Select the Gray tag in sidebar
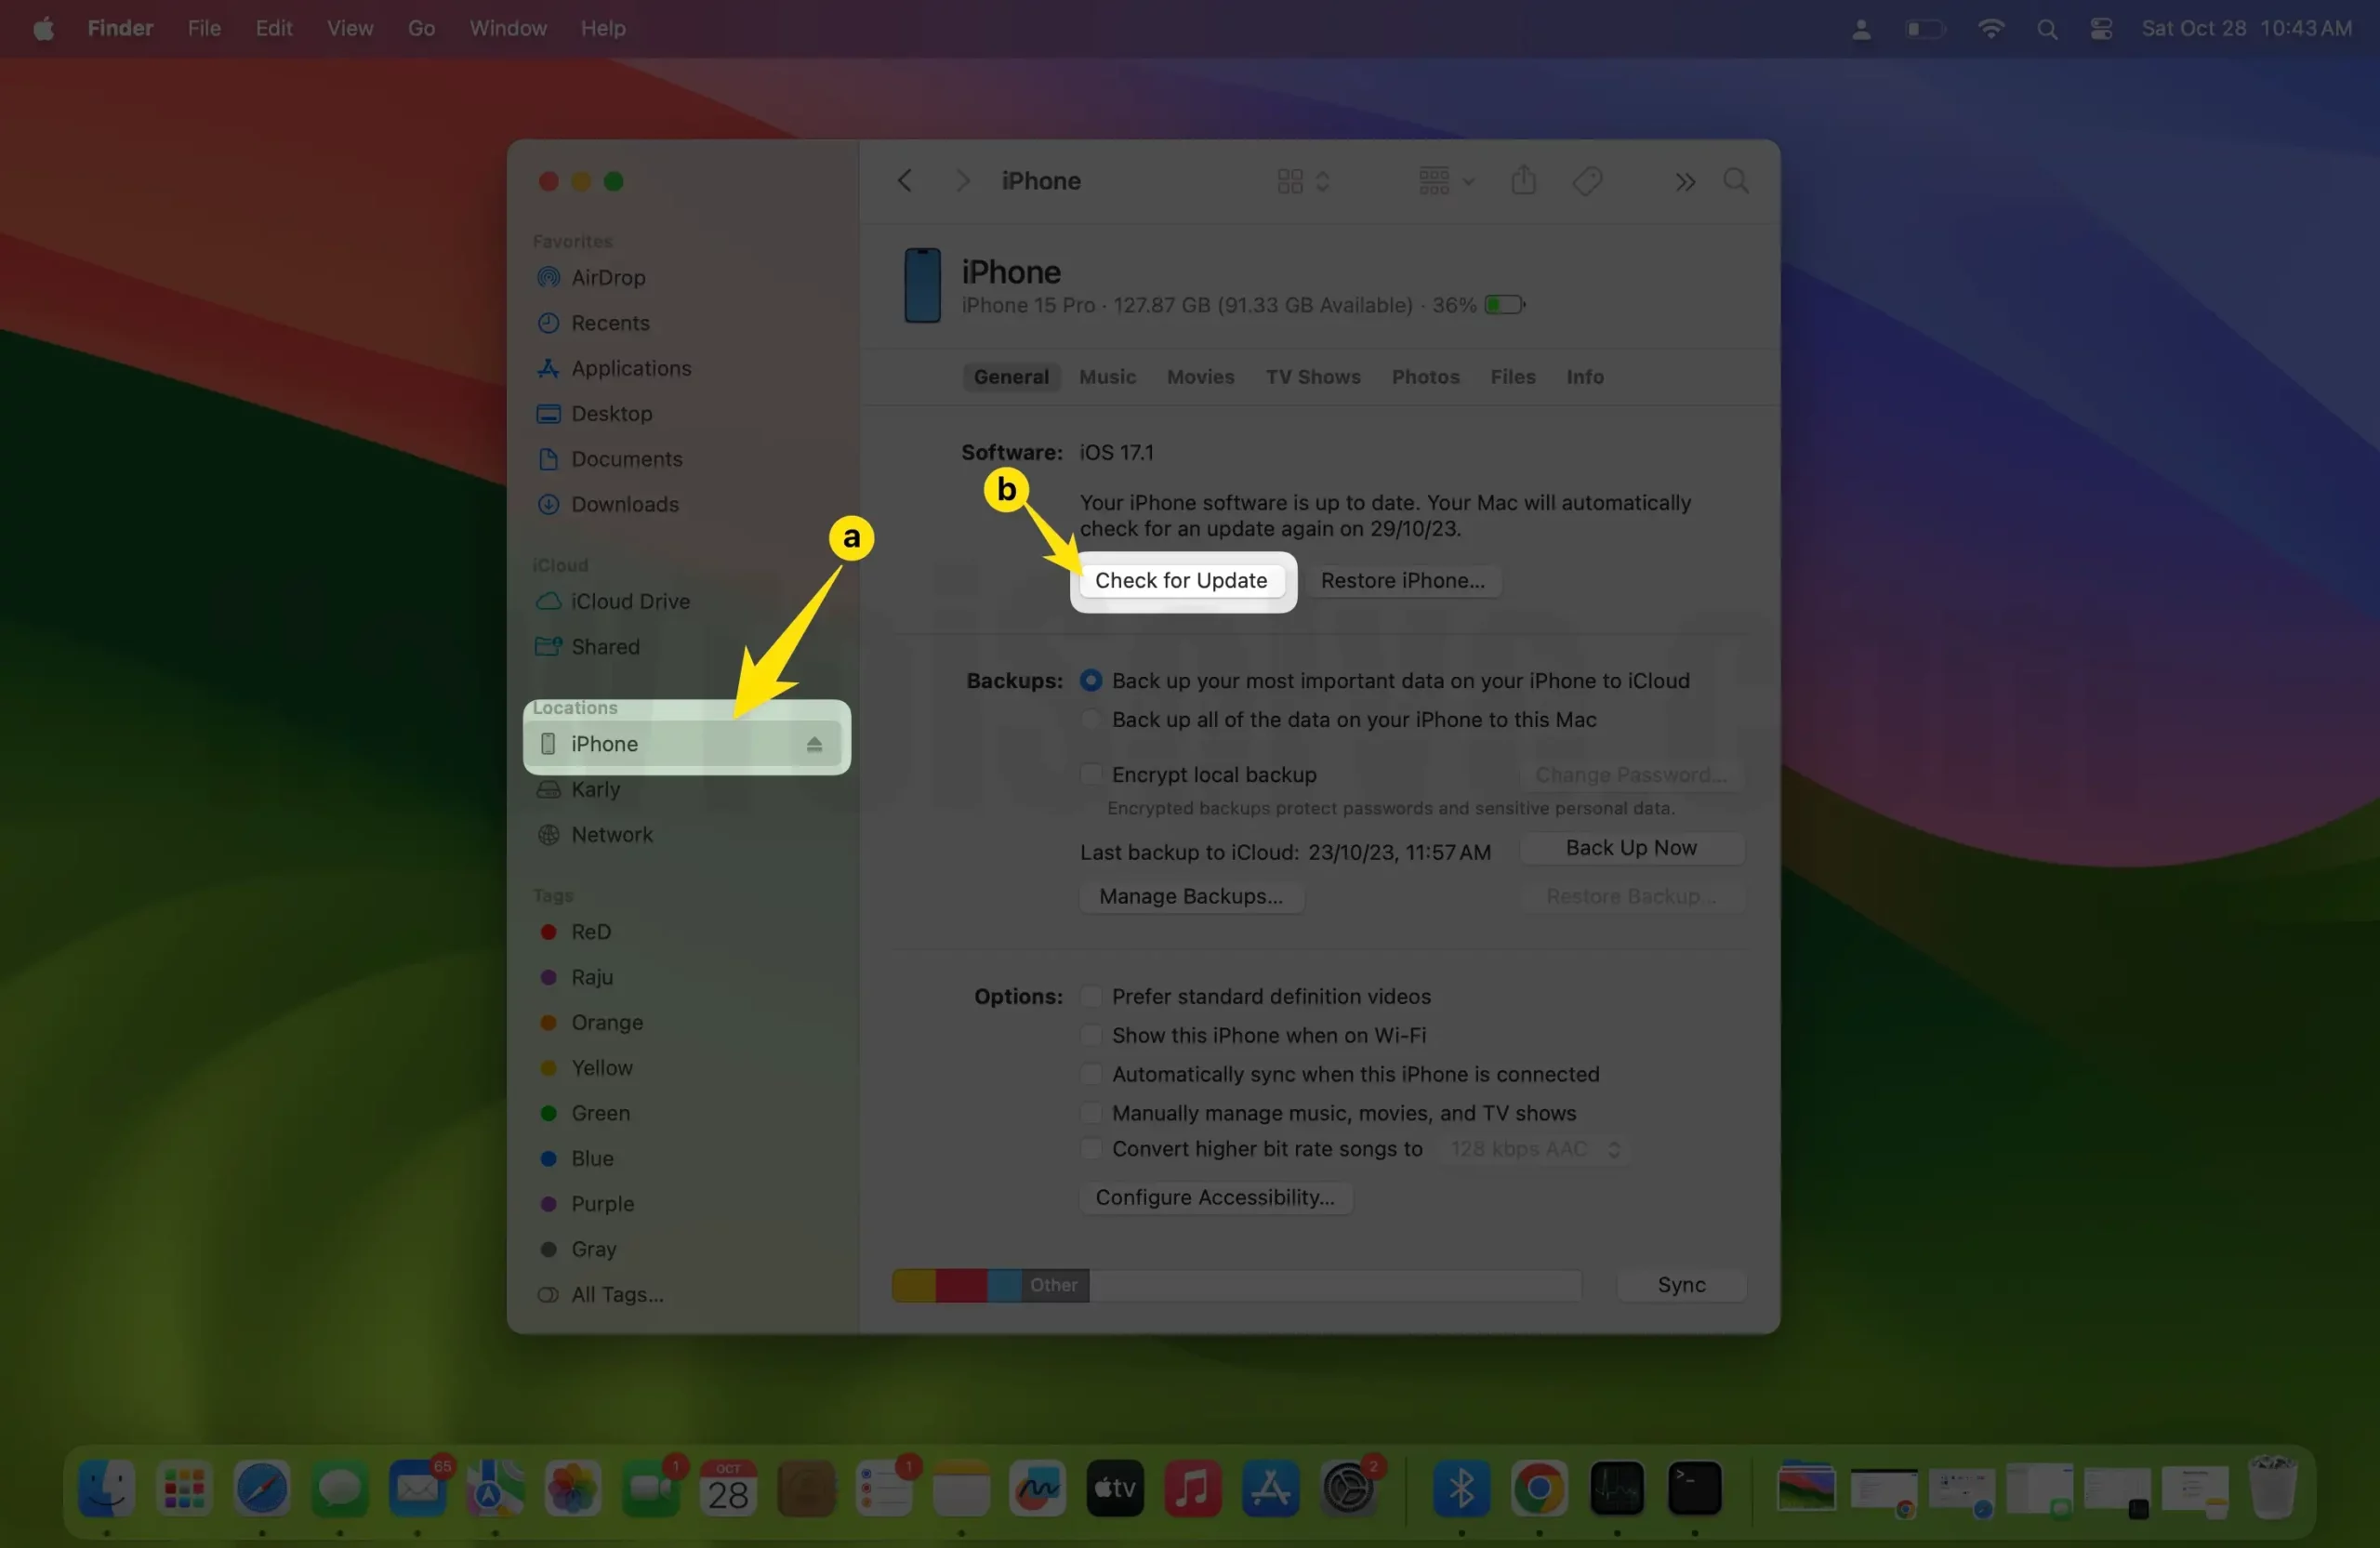The height and width of the screenshot is (1548, 2380). point(593,1249)
